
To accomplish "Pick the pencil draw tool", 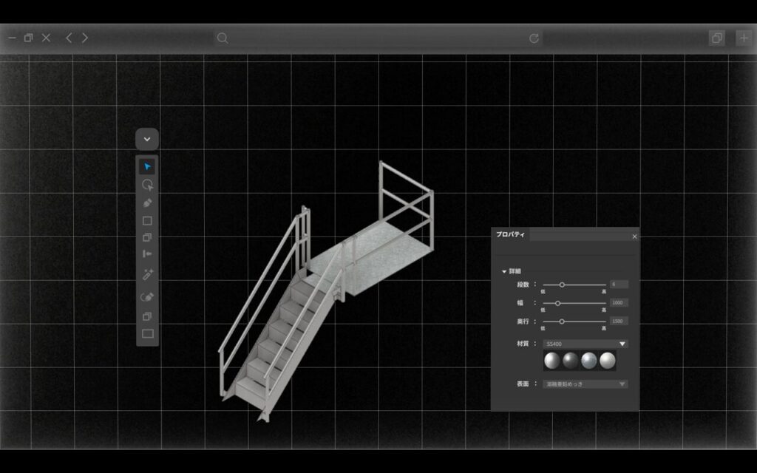I will (147, 203).
